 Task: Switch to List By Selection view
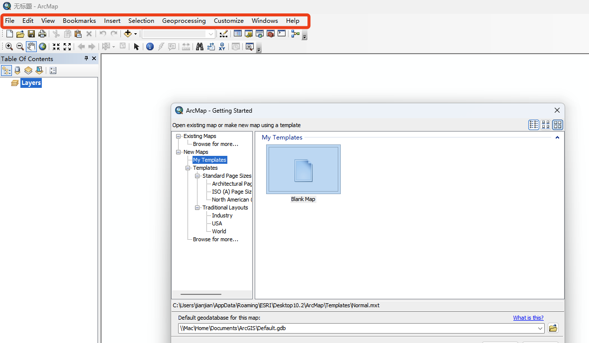click(39, 70)
